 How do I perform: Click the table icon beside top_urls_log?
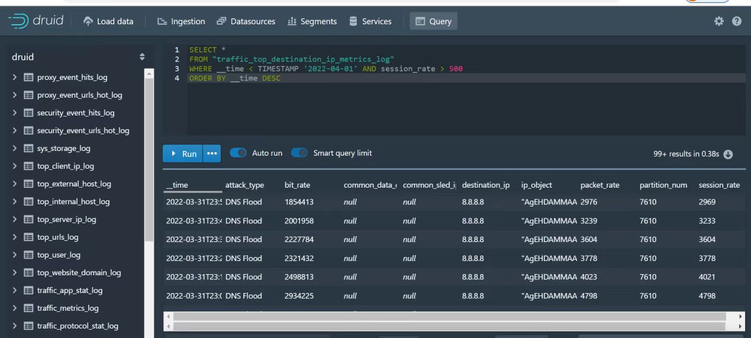click(28, 237)
